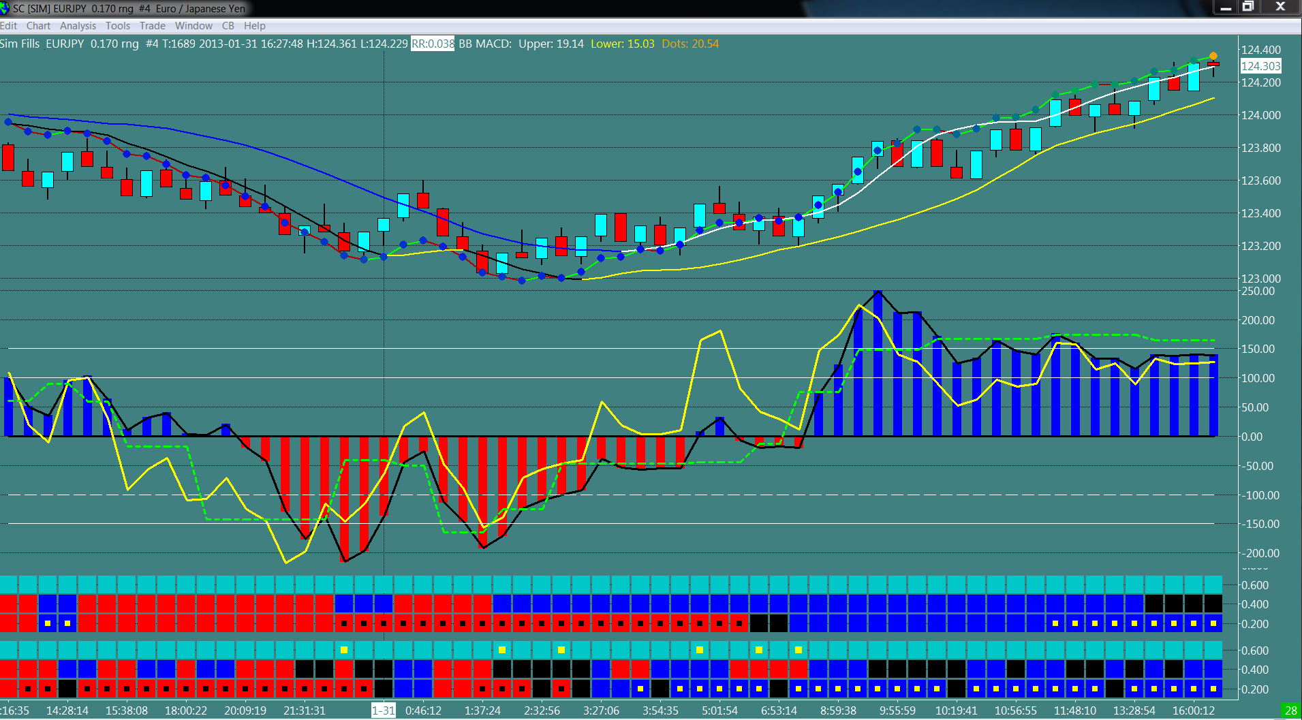Restore down the chart window

pyautogui.click(x=1248, y=7)
